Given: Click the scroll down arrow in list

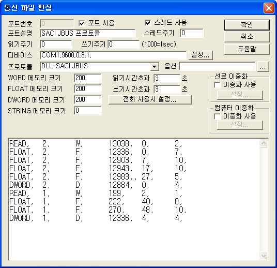Looking at the screenshot, I should tap(264, 256).
